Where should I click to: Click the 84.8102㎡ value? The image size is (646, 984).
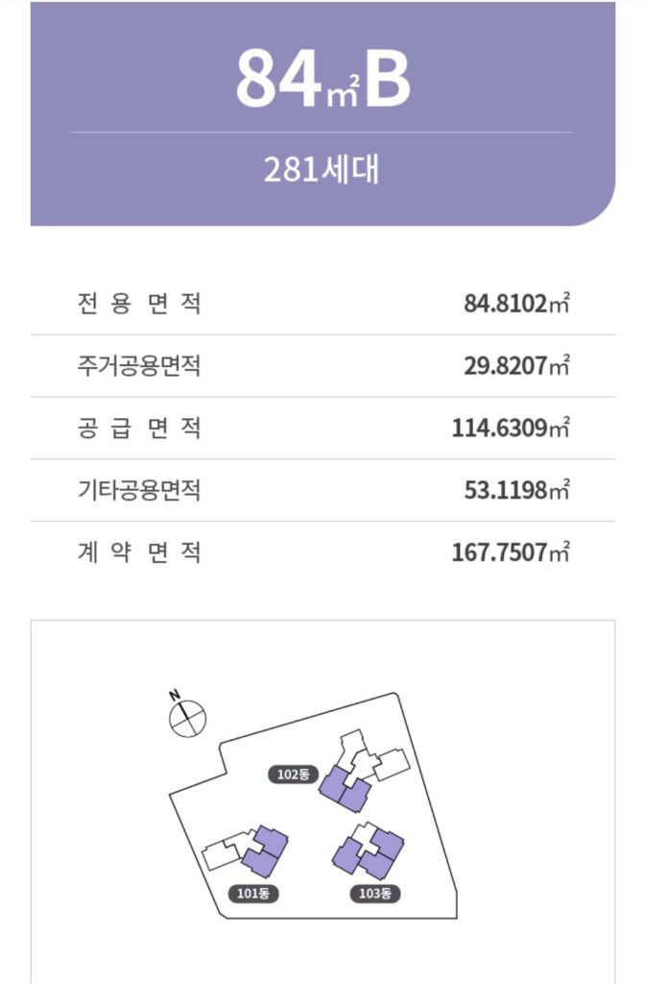(516, 303)
